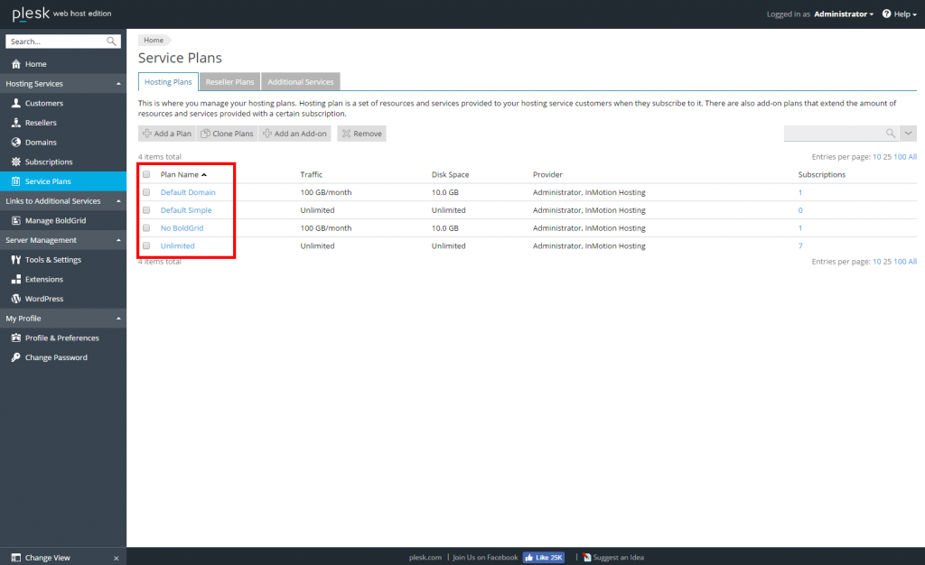Open the Unlimited plan link
The height and width of the screenshot is (565, 925).
coord(178,245)
